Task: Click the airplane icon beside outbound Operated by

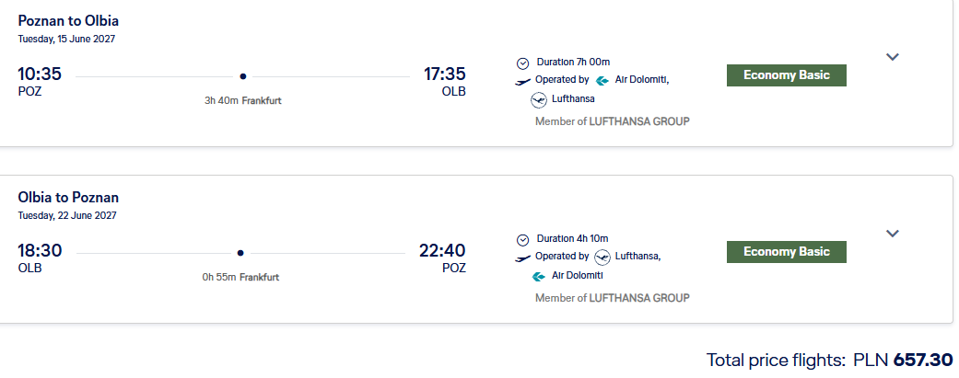Action: point(523,82)
